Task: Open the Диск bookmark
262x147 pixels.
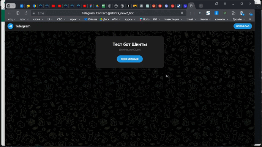Action: click(104, 19)
